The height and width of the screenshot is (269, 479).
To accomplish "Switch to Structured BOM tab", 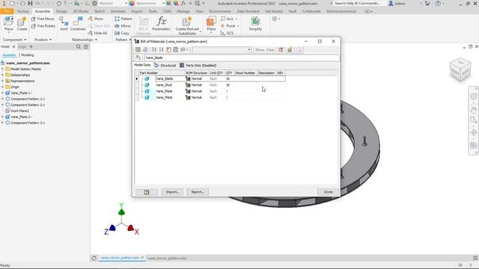I will pos(165,65).
